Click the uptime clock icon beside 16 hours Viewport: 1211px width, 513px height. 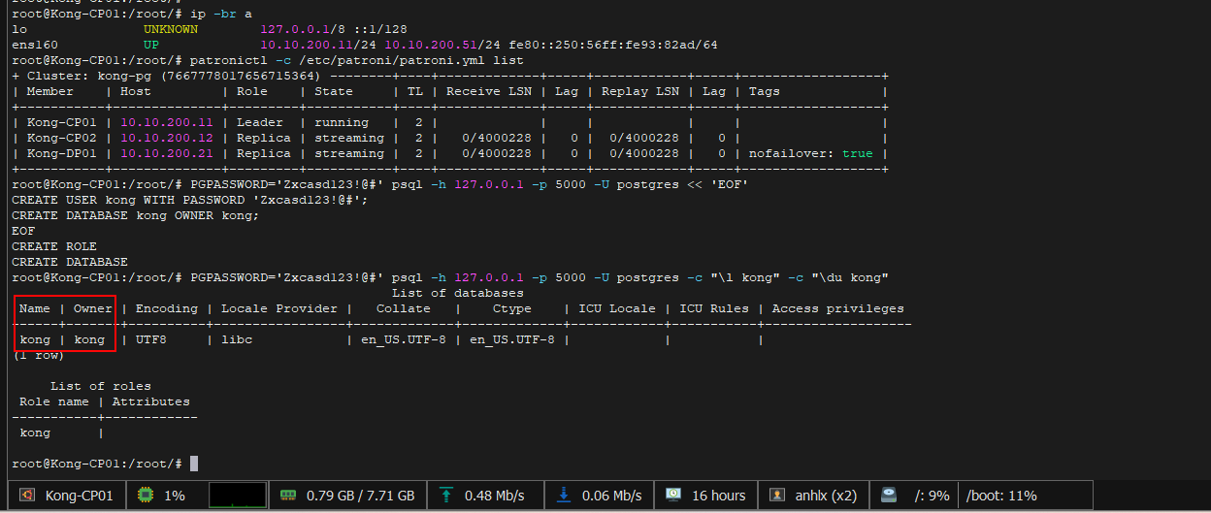[x=673, y=496]
